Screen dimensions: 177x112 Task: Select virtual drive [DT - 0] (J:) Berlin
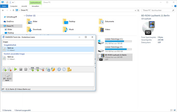coord(7,77)
